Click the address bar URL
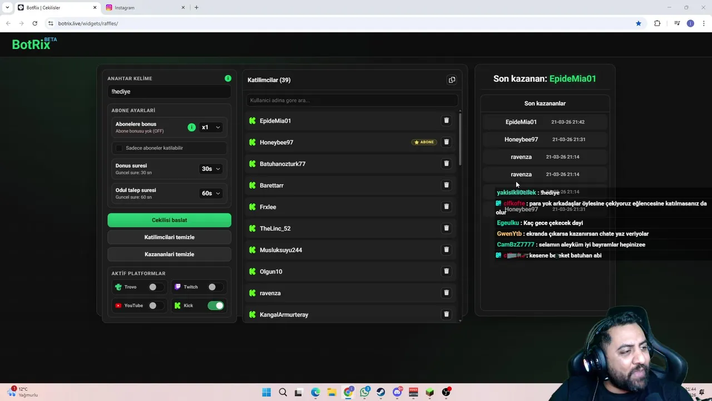The image size is (712, 401). pos(88,23)
